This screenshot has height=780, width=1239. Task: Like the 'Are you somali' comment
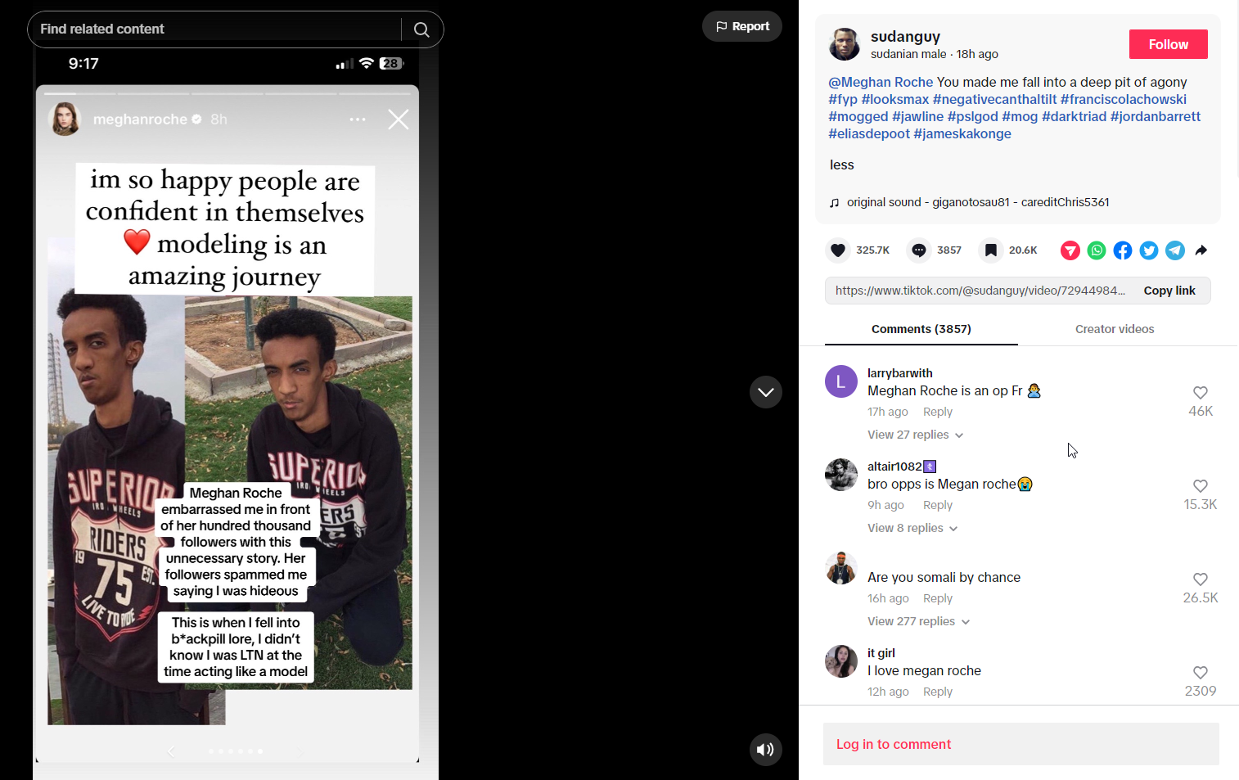1201,579
